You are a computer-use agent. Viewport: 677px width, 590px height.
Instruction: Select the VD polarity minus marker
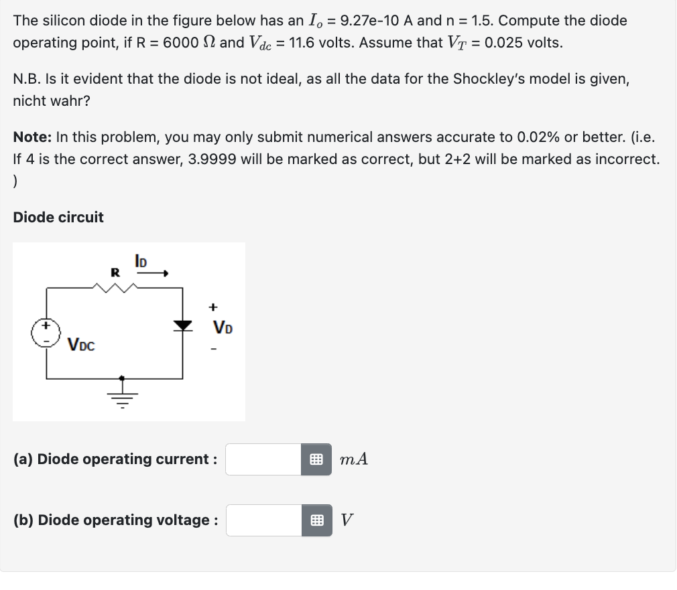[x=212, y=349]
